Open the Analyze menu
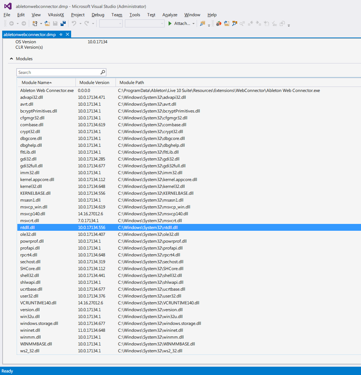This screenshot has height=375, width=361. 170,14
